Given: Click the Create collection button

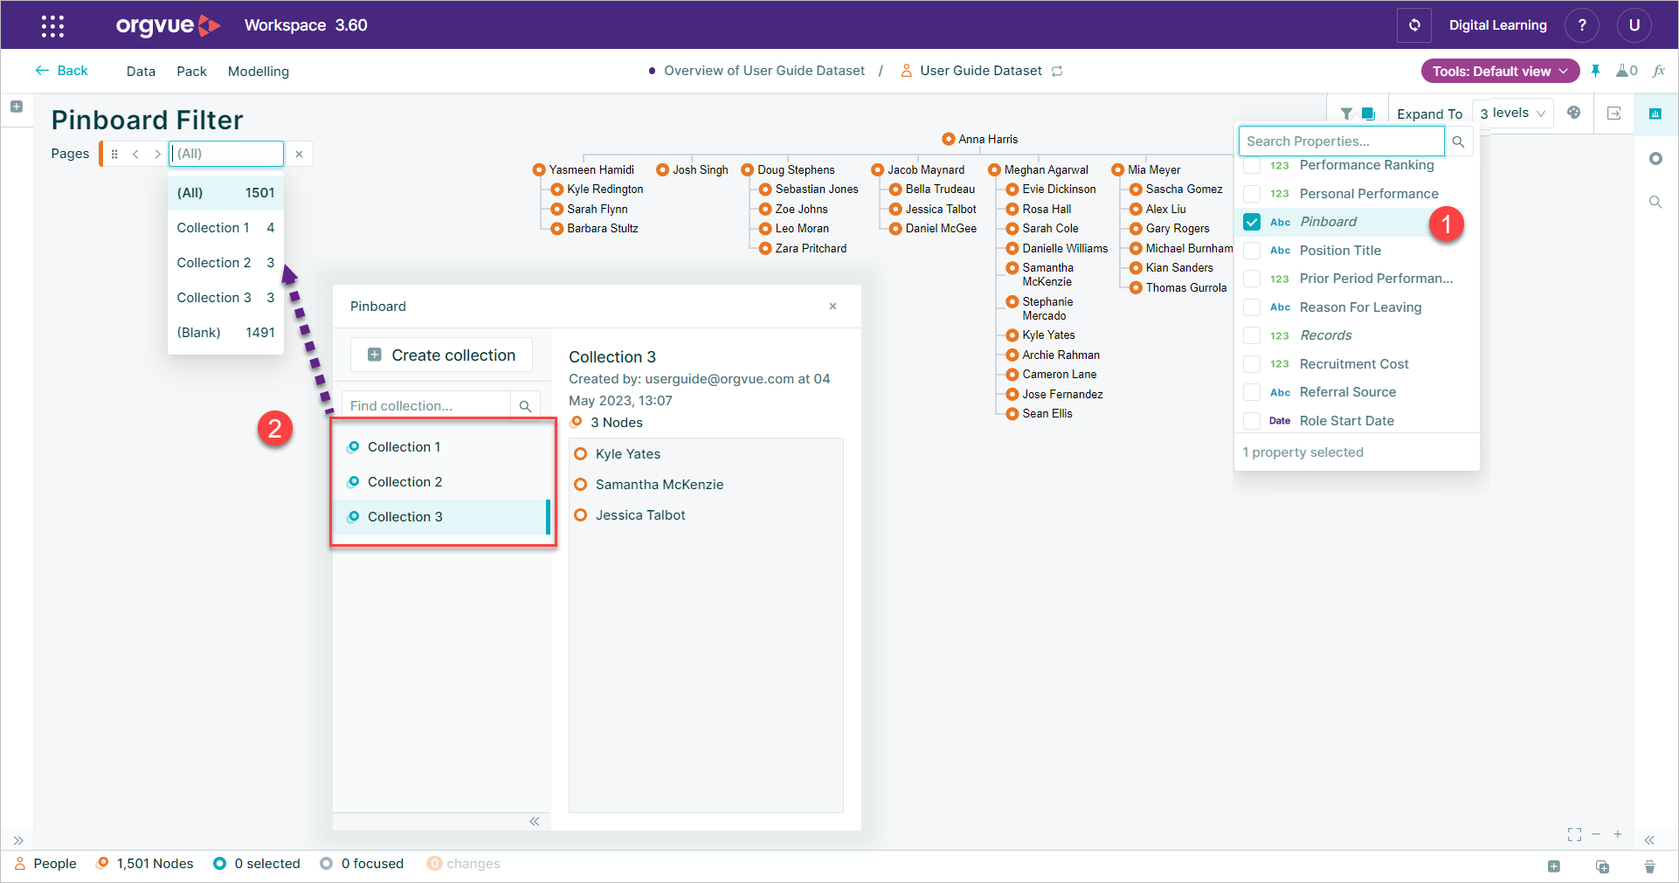Looking at the screenshot, I should (441, 355).
